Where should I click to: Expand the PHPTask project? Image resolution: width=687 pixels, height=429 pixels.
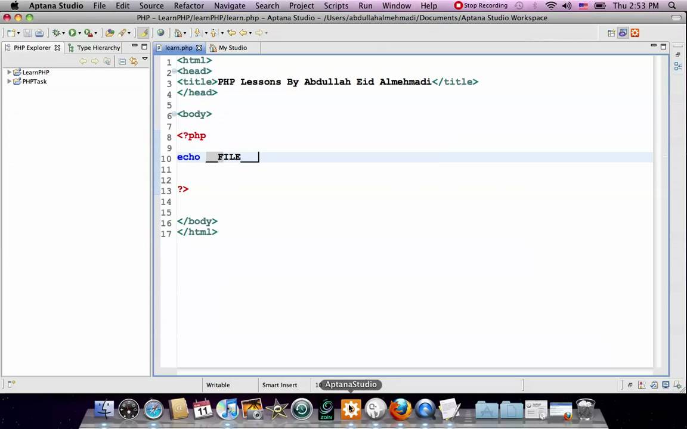[x=9, y=81]
